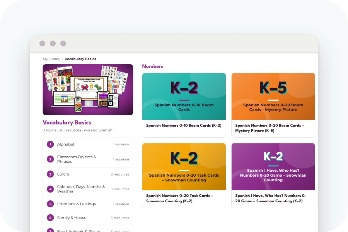This screenshot has width=348, height=232.
Task: Open the teal Spanish Numbers 0–10 Boom Cards thumbnail
Action: click(x=184, y=96)
